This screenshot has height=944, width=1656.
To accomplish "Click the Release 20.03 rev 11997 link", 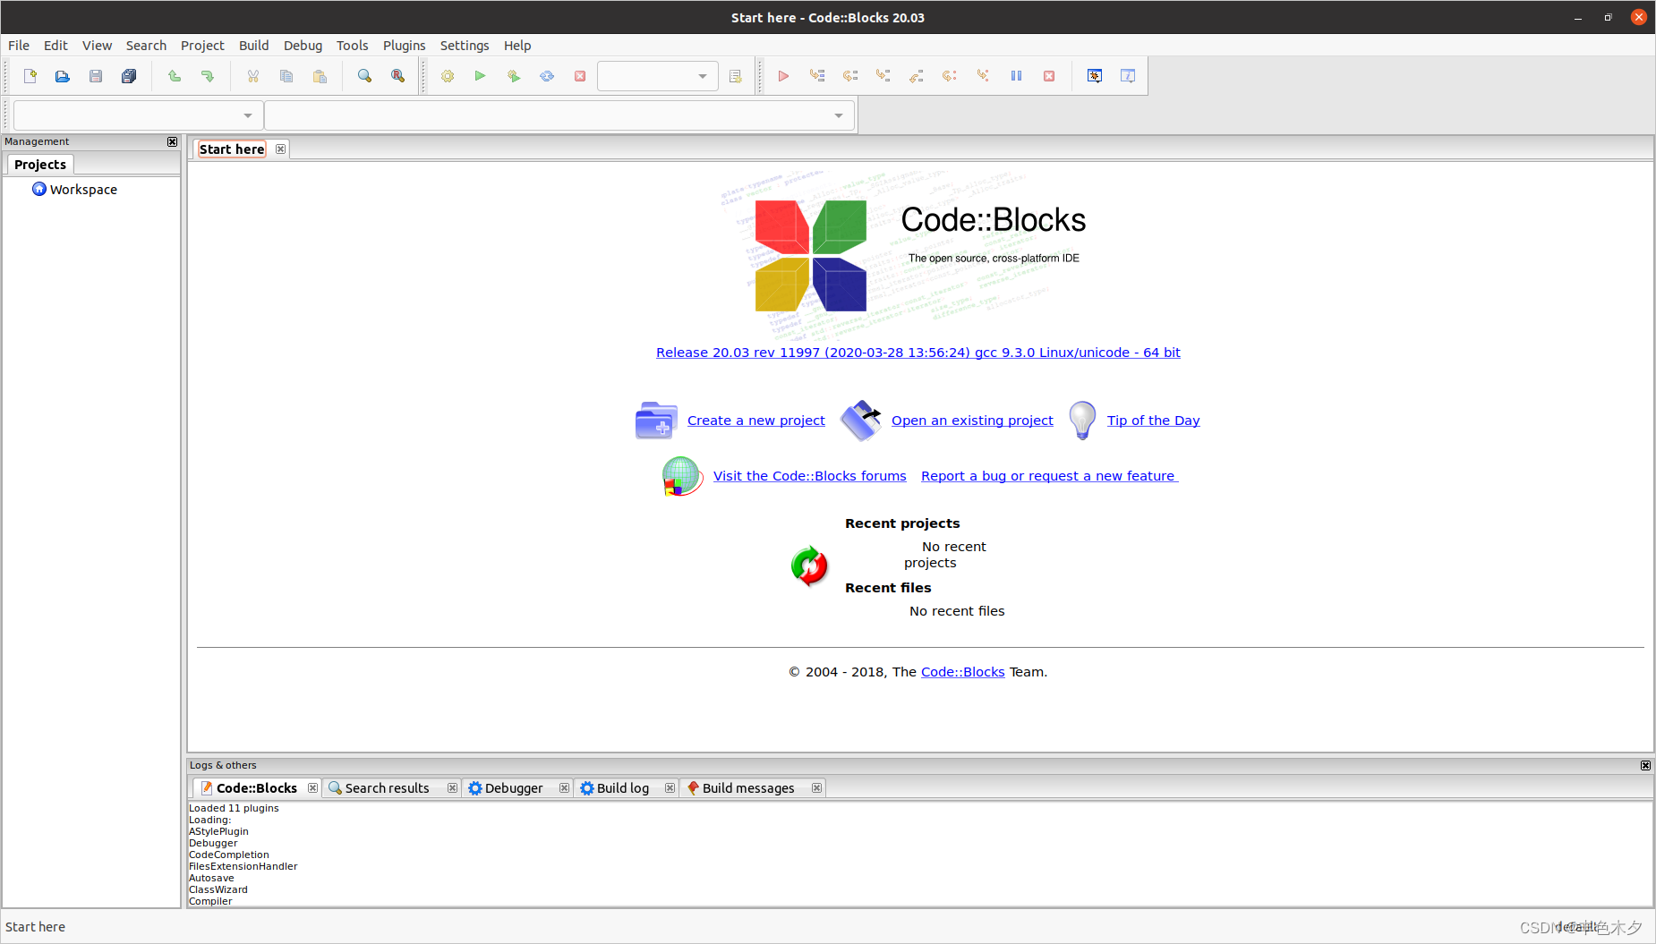I will click(x=918, y=353).
